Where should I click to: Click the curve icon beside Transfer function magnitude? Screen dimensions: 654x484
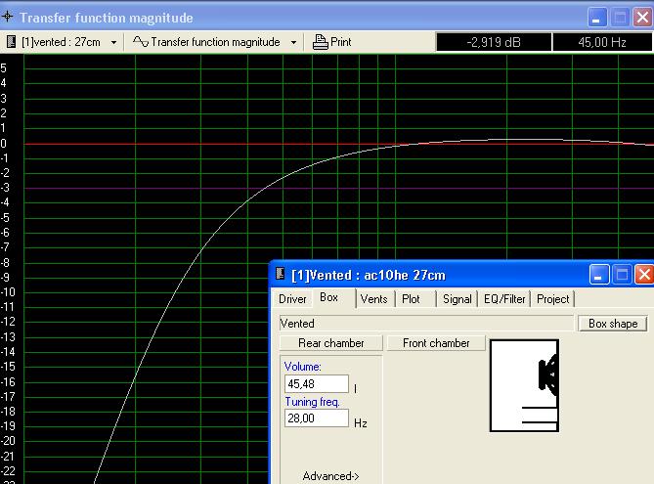[x=140, y=42]
